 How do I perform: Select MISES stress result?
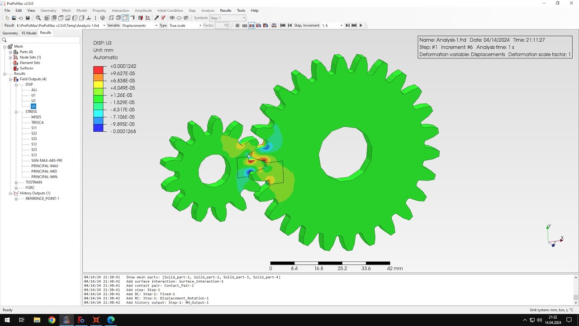click(x=36, y=117)
